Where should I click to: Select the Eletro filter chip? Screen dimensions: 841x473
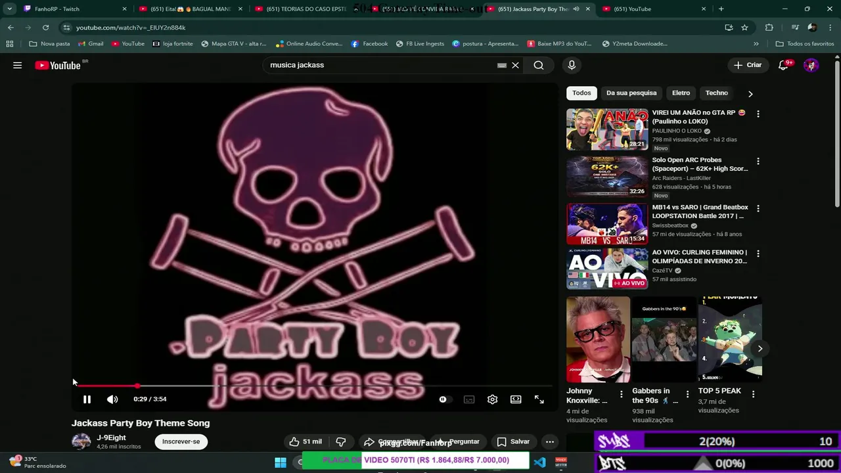pyautogui.click(x=681, y=93)
